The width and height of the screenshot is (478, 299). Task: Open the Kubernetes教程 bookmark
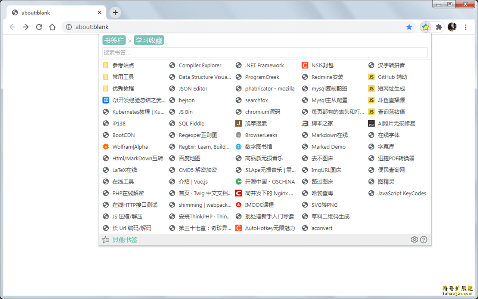coord(134,112)
